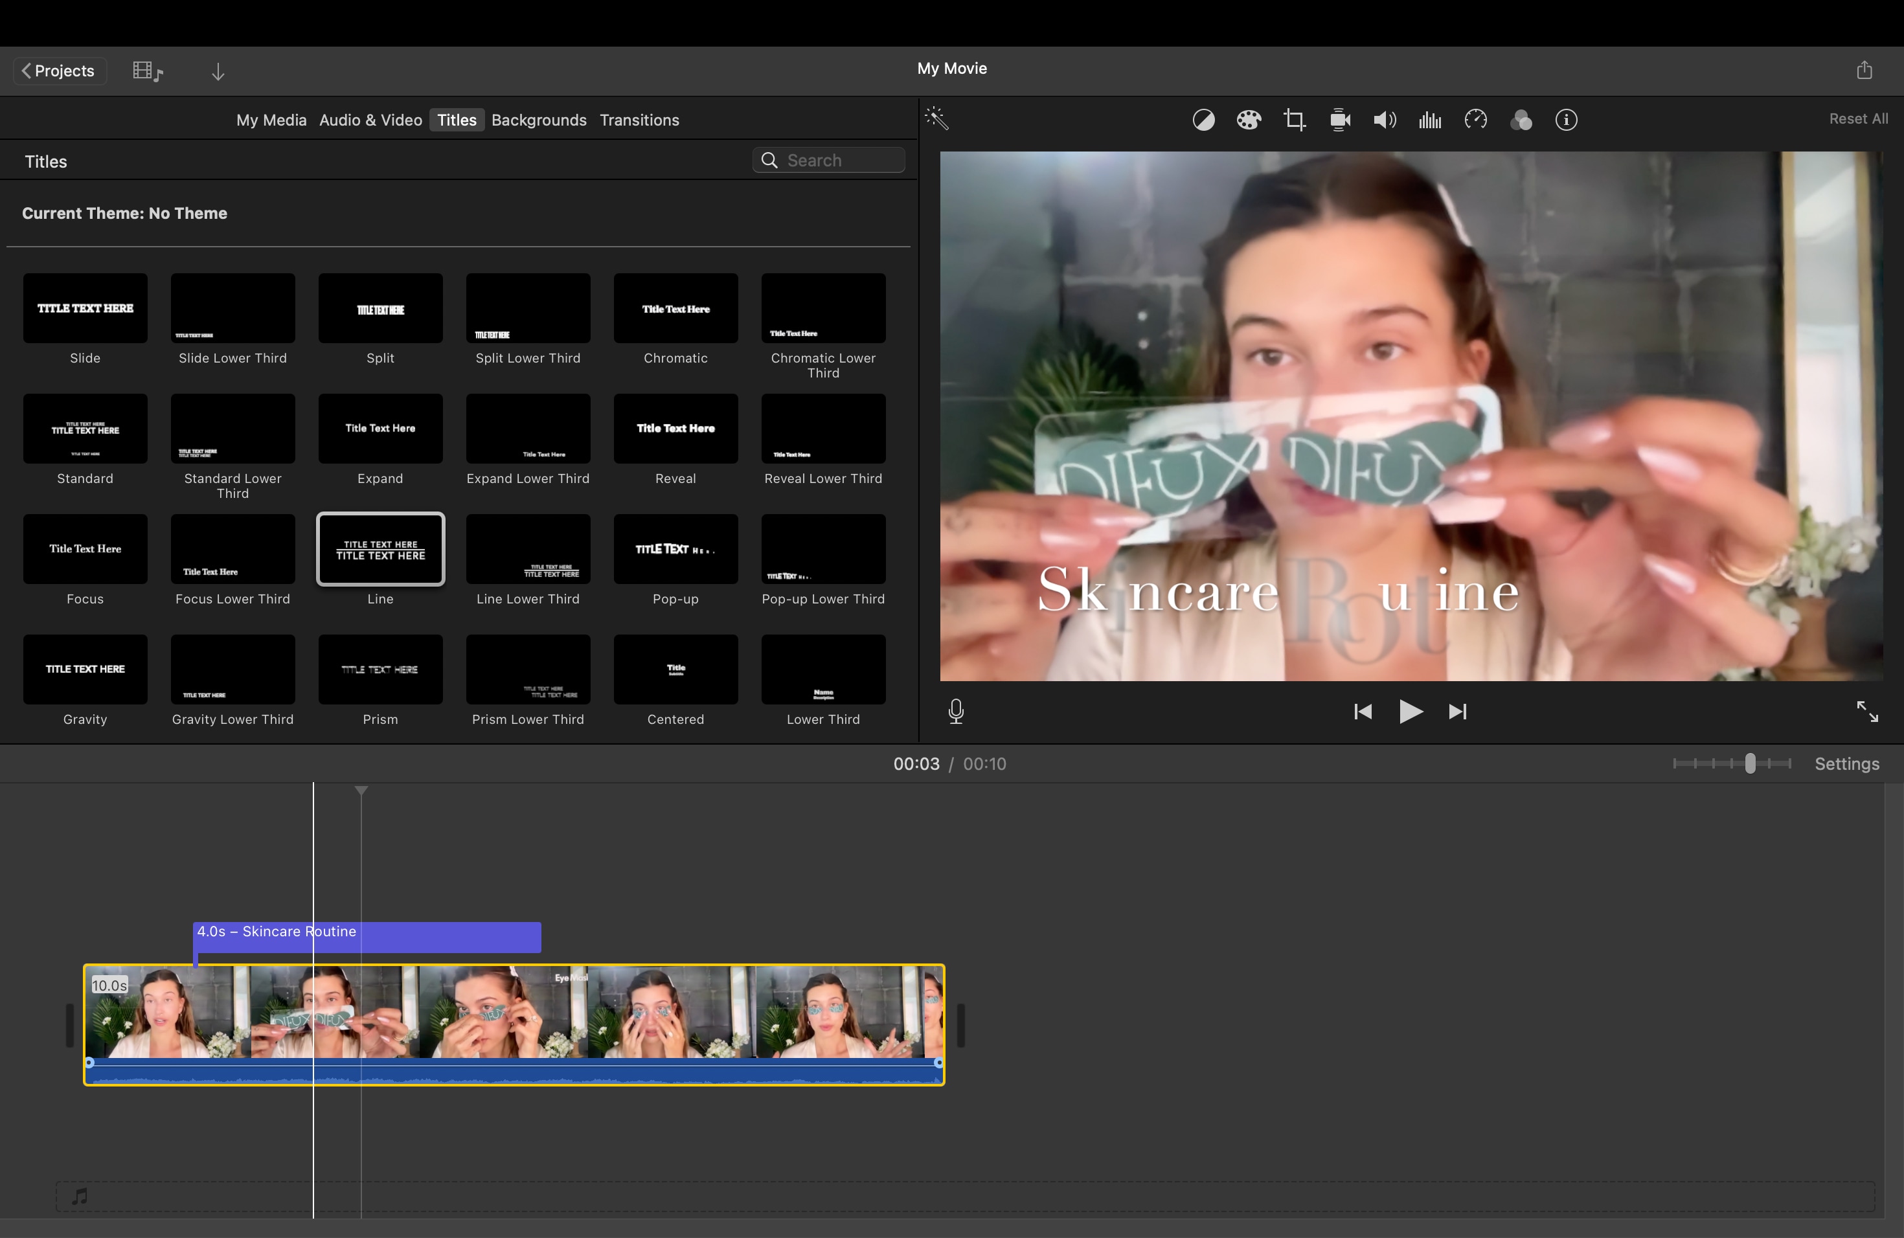
Task: Toggle the media browser show/hide button
Action: click(x=147, y=71)
